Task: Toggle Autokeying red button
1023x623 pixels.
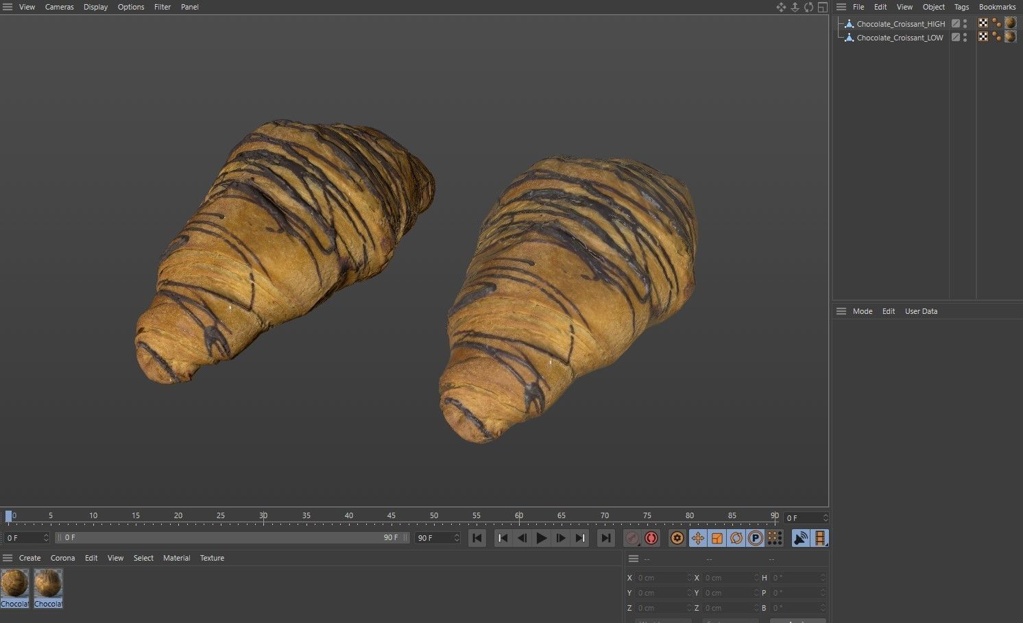Action: (651, 538)
